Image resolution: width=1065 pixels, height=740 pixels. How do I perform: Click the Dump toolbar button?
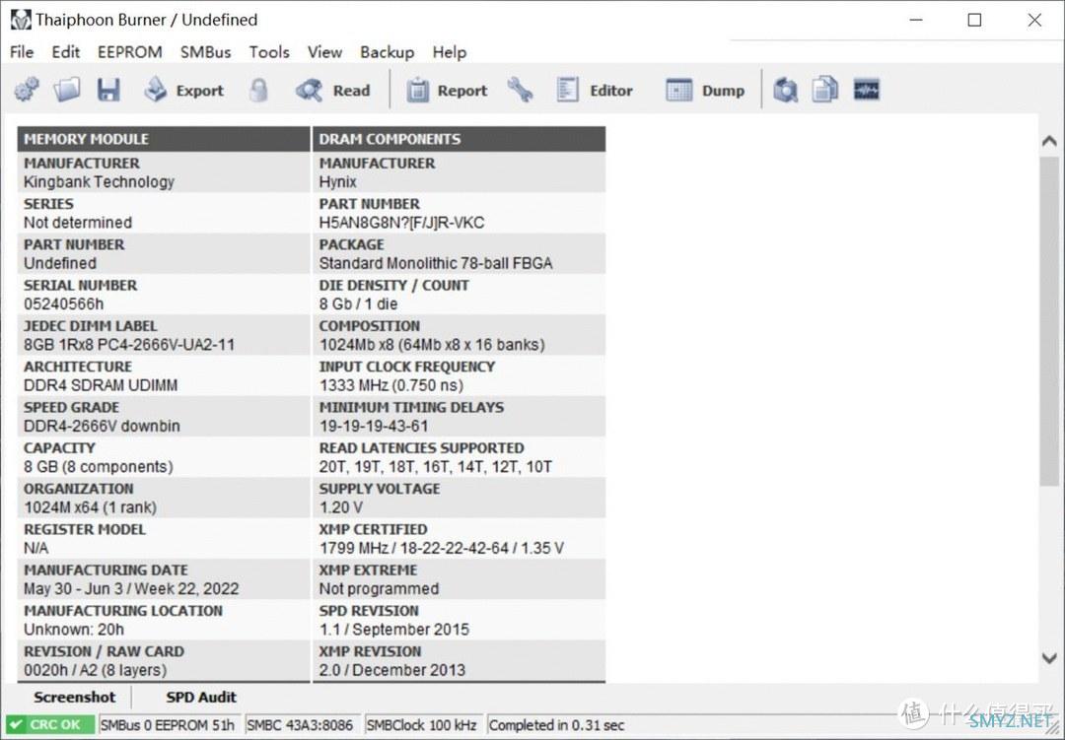(705, 90)
